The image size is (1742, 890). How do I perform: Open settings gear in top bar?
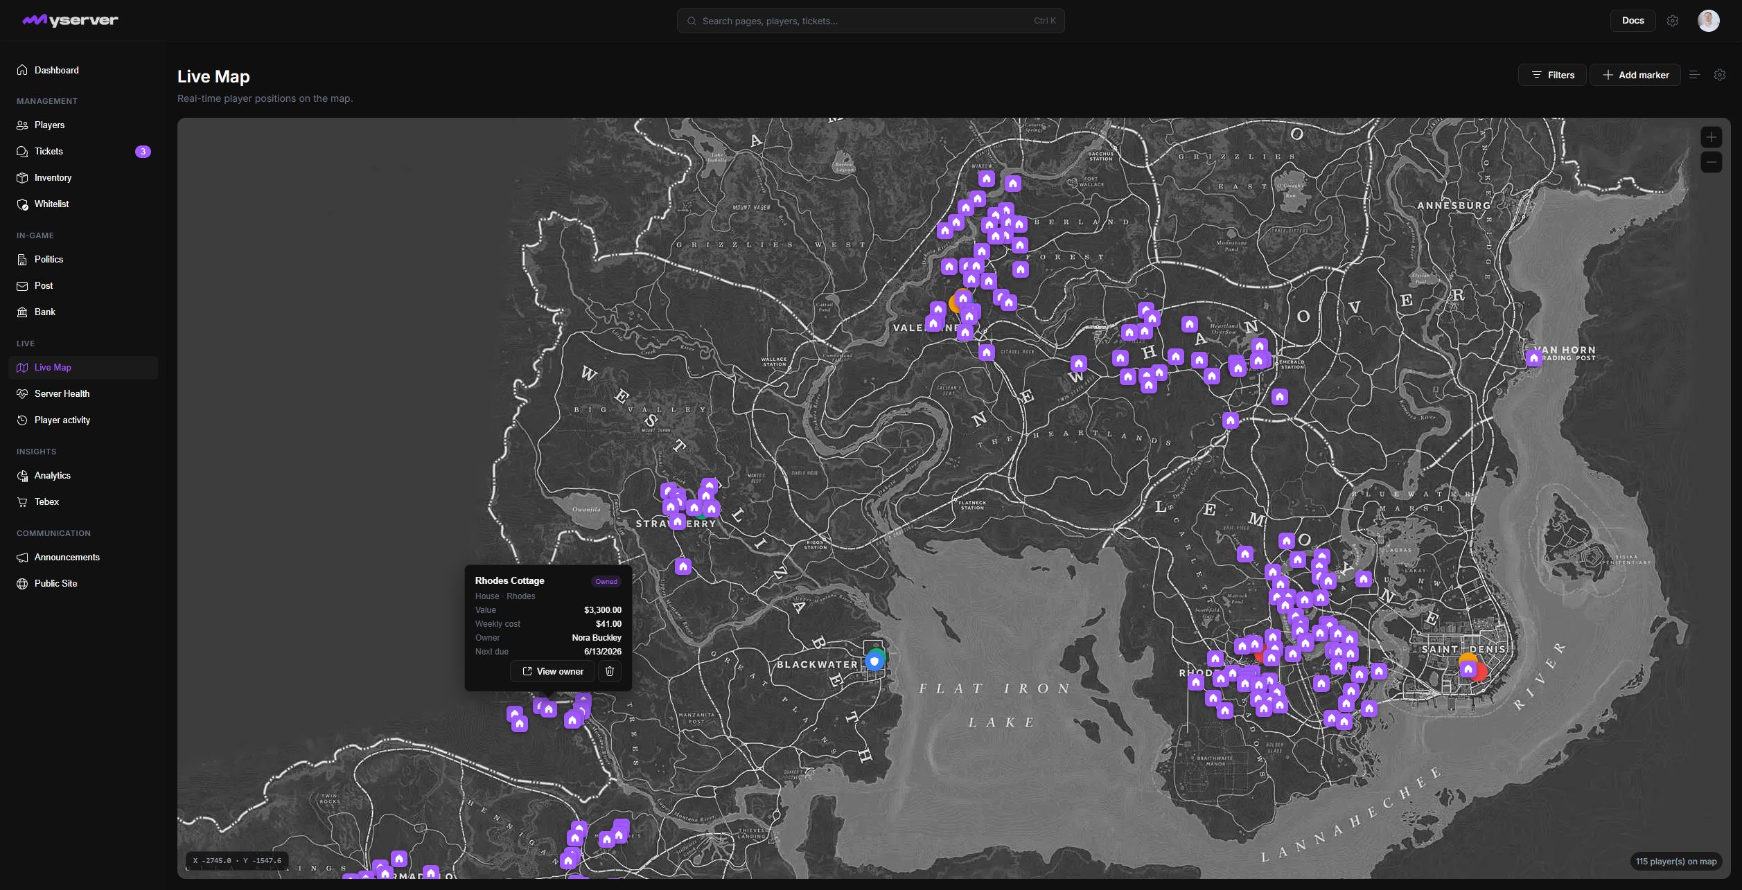click(x=1672, y=21)
